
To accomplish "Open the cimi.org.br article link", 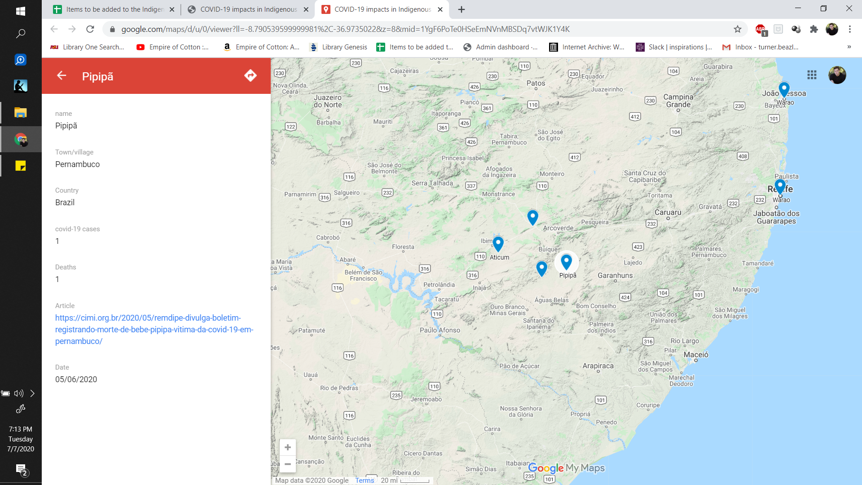I will [154, 329].
